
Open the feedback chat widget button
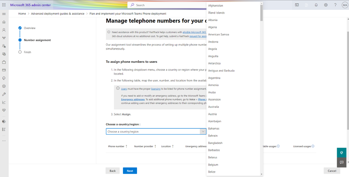pos(342,162)
